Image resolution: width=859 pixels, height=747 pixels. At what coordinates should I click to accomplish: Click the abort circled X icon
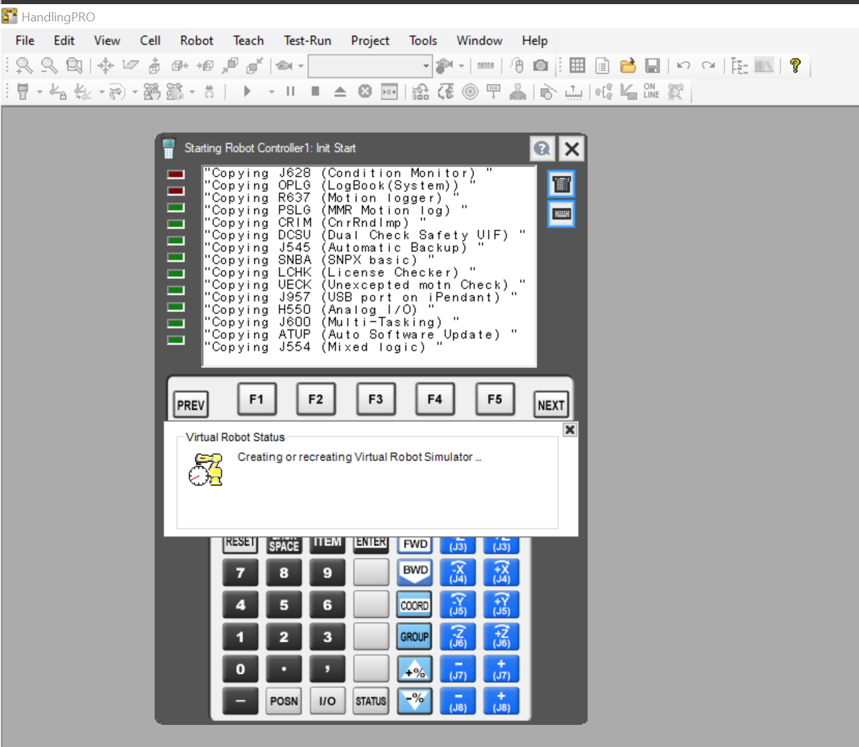tap(365, 91)
